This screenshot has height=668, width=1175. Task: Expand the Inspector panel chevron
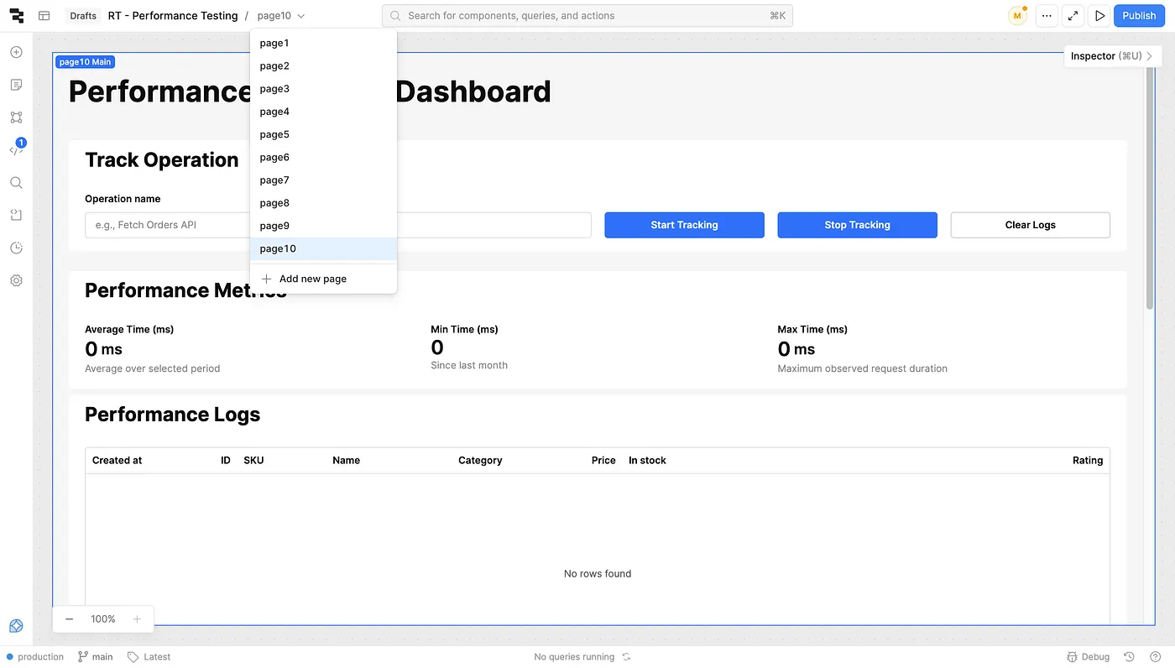point(1149,56)
